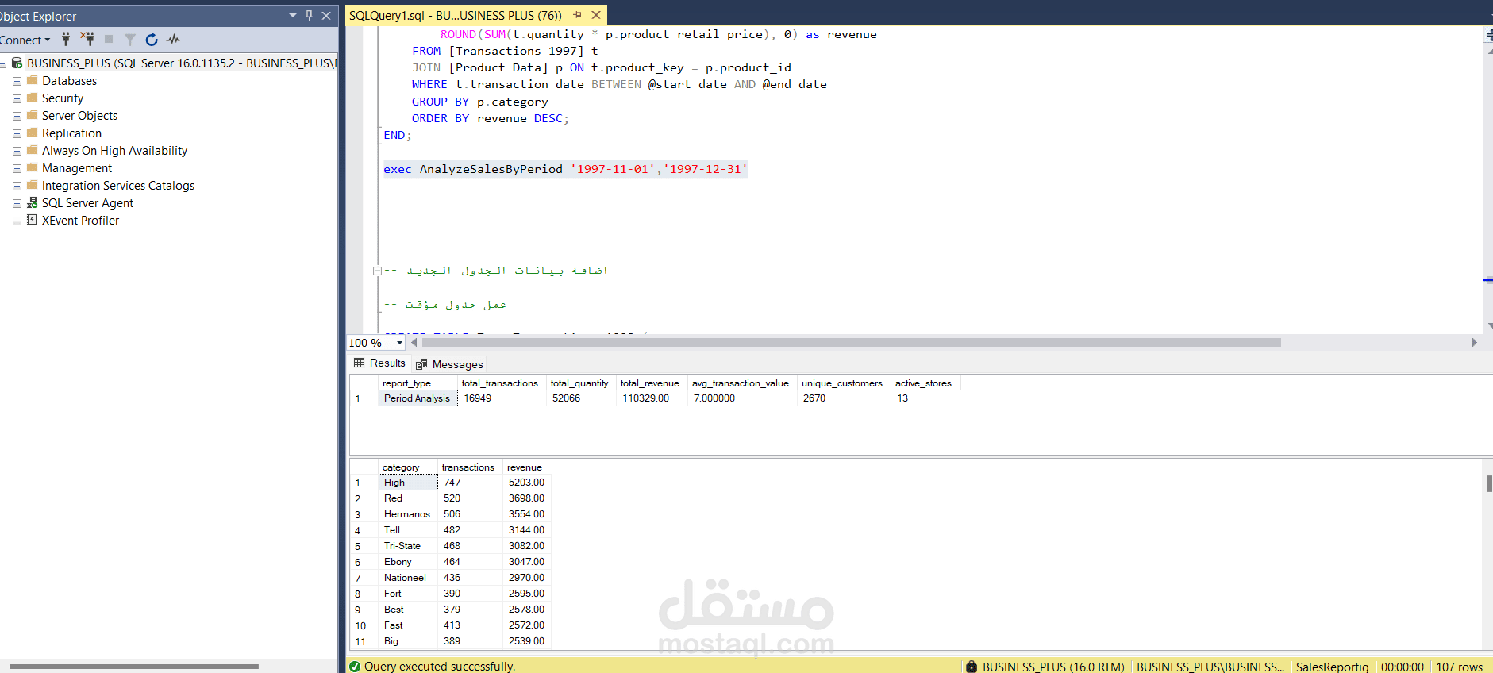This screenshot has width=1493, height=673.
Task: Click the horizontal scrollbar of the query editor
Action: click(852, 343)
